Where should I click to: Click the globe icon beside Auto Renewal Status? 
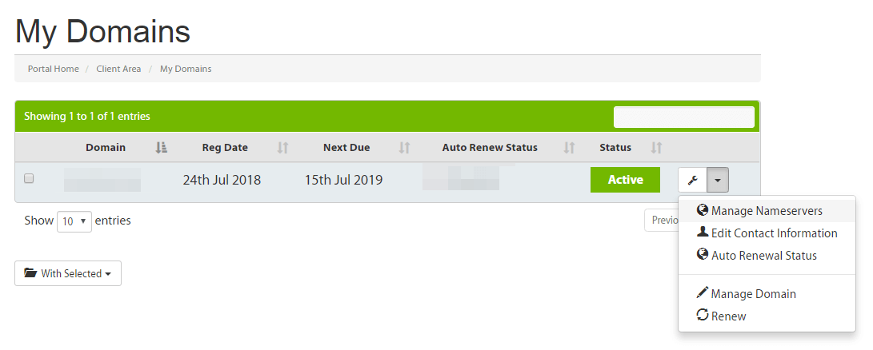[x=703, y=255]
